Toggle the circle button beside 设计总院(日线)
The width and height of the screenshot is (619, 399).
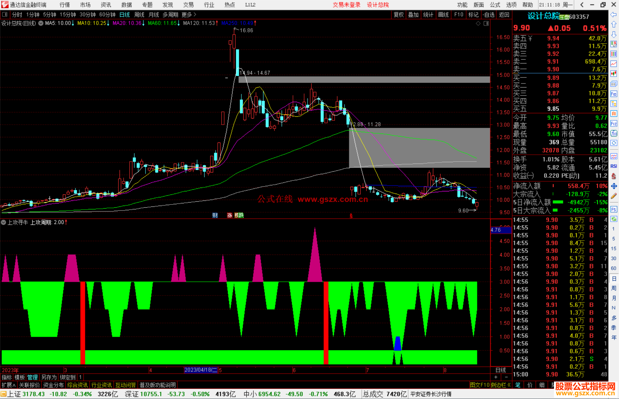[41, 23]
